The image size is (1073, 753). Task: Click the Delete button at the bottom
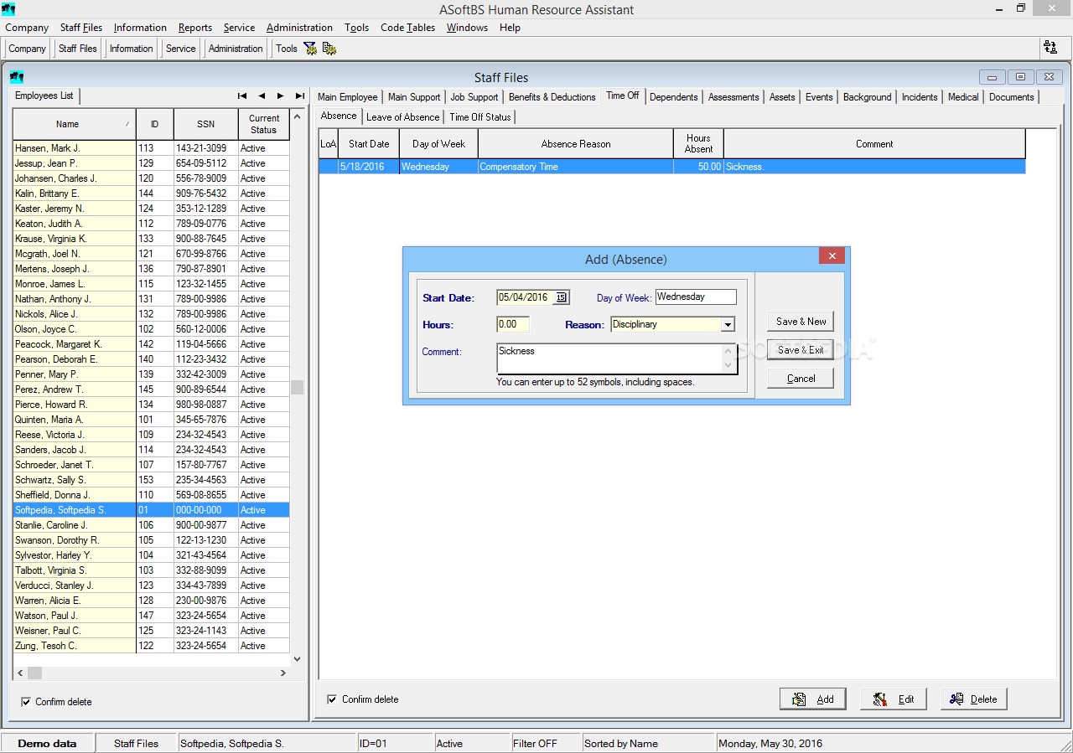974,699
